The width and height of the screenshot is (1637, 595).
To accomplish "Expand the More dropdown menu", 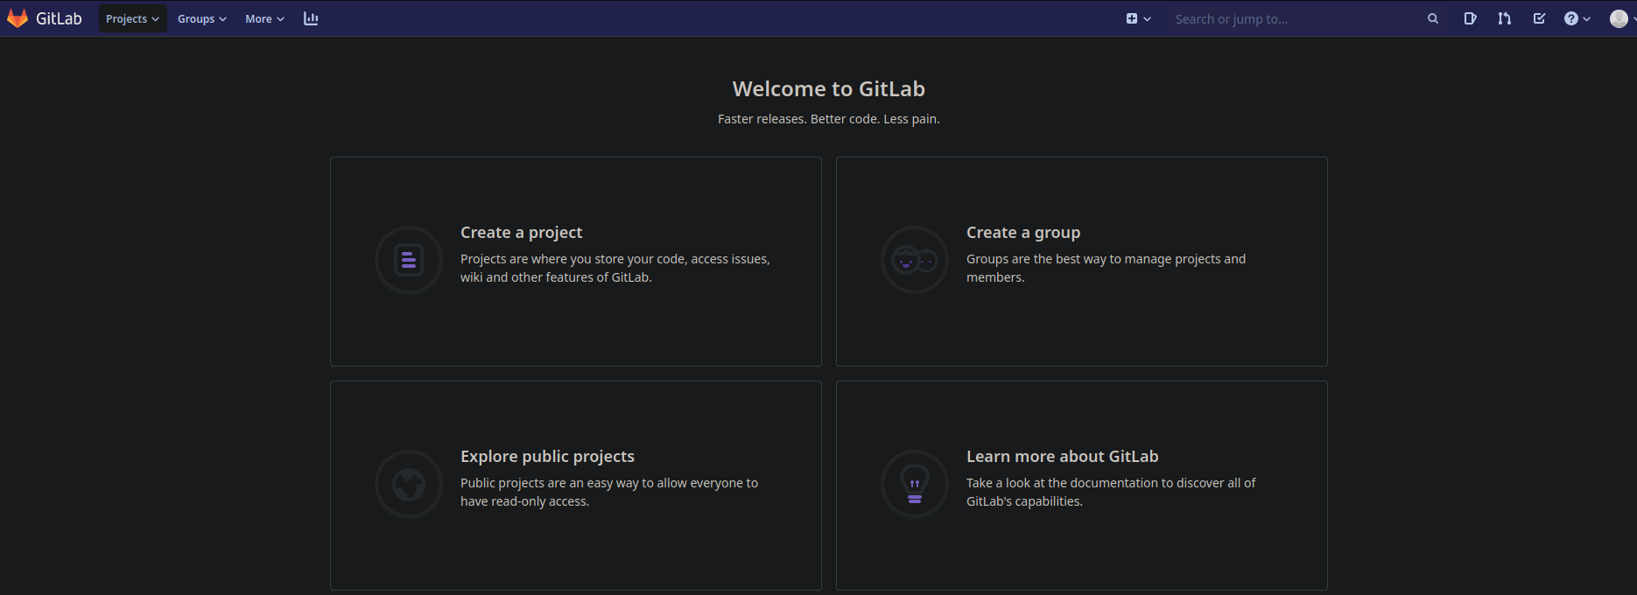I will pos(264,18).
